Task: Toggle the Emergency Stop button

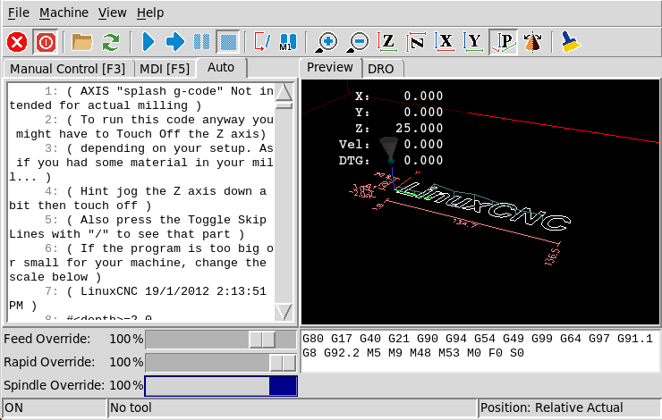Action: [x=17, y=42]
